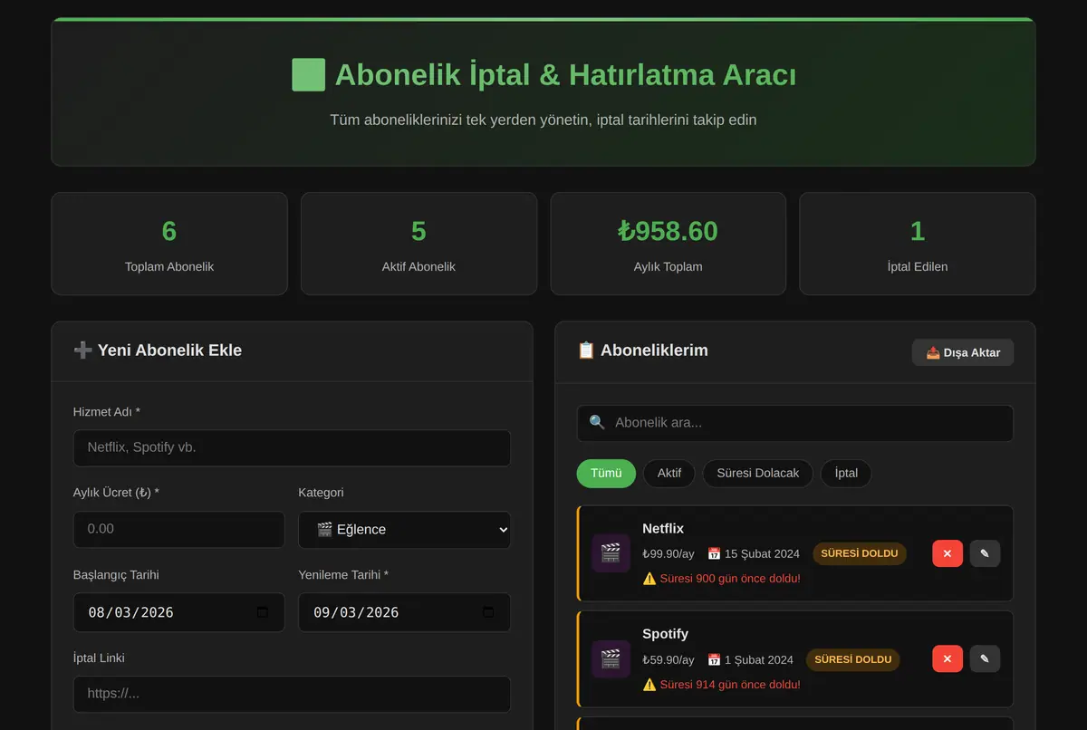Click the Aboneliklerim heading

[643, 351]
